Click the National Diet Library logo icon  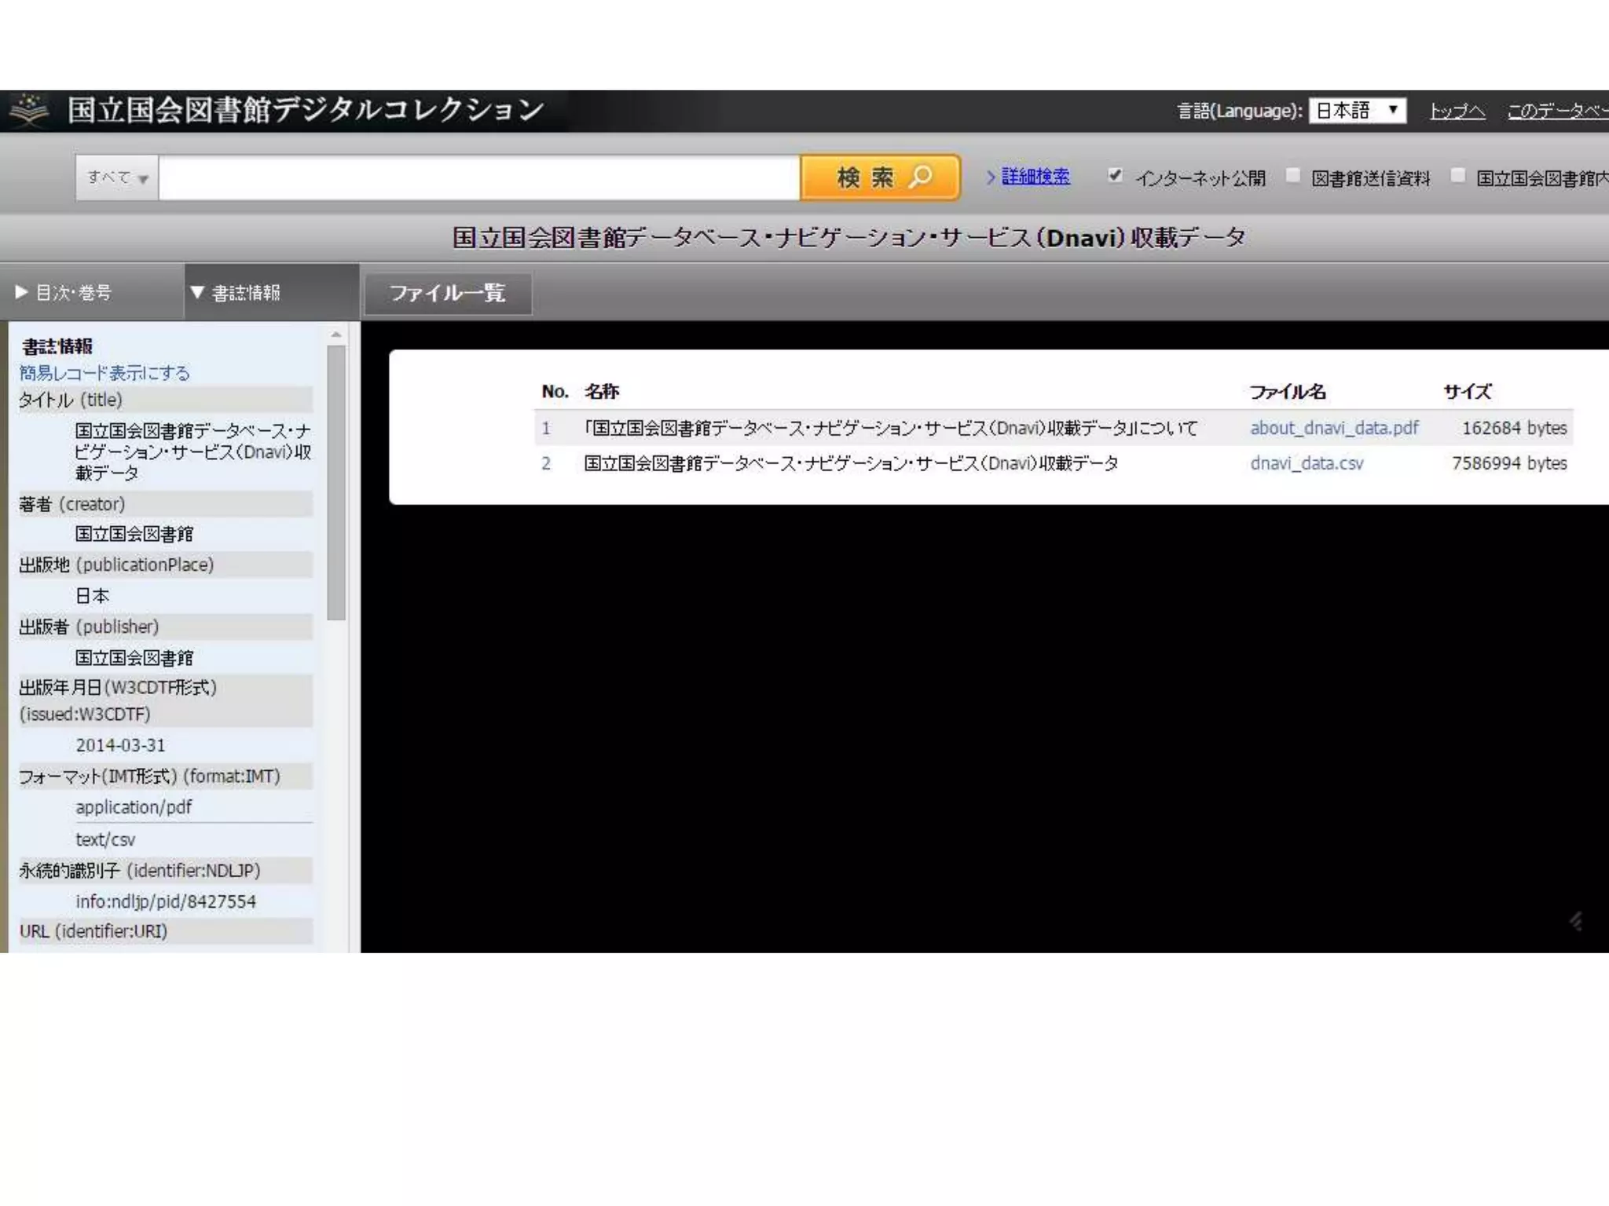30,110
